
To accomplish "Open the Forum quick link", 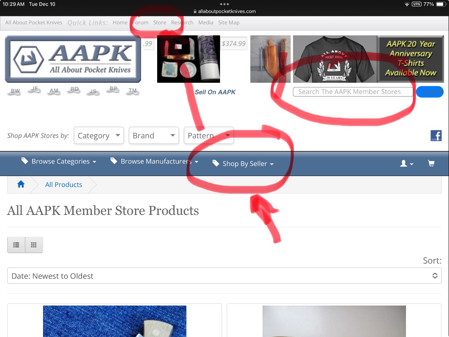I will coord(140,22).
